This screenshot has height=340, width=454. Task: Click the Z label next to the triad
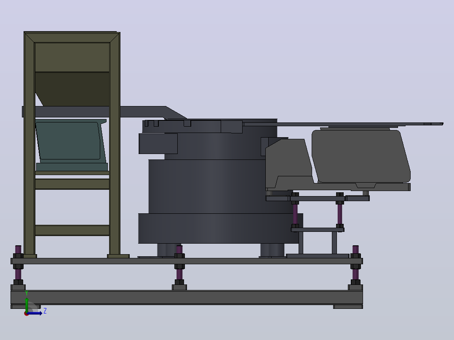click(45, 311)
